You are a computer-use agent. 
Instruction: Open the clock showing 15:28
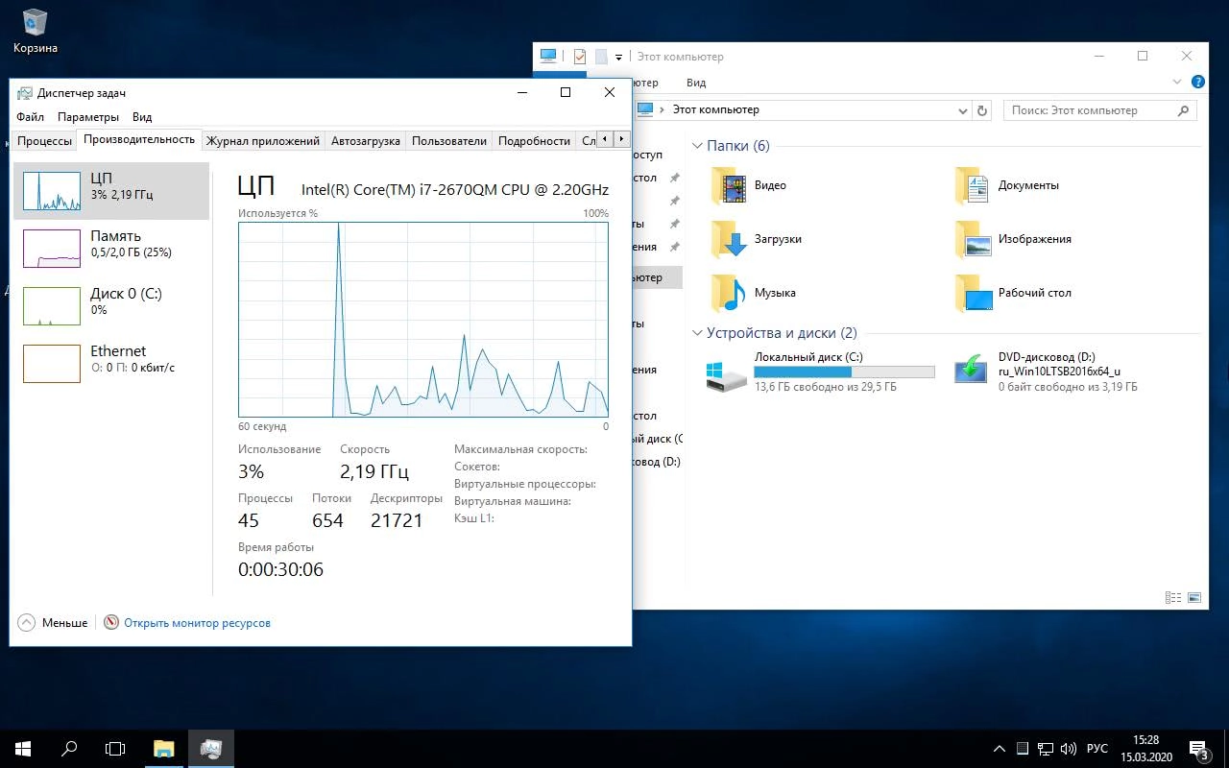click(x=1145, y=749)
